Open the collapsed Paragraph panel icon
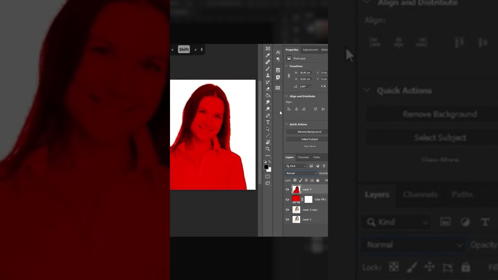The image size is (498, 280). pyautogui.click(x=278, y=59)
